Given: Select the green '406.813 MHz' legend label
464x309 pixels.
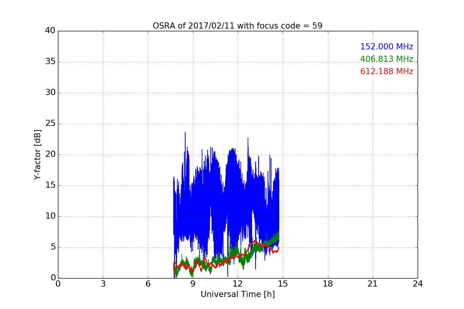Looking at the screenshot, I should (x=387, y=59).
